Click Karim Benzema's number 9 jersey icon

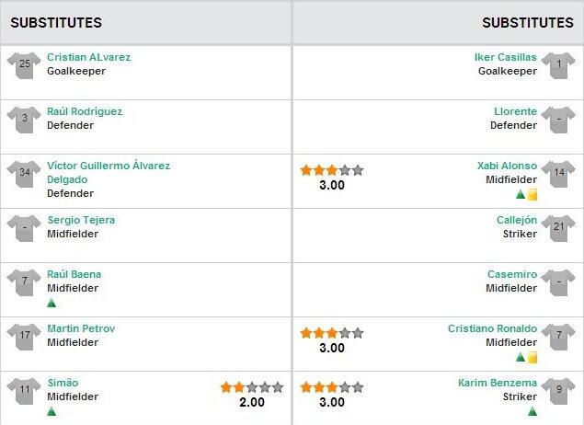coord(558,392)
